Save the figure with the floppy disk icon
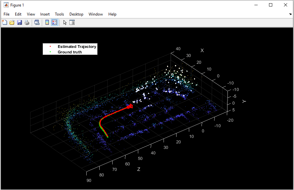Image resolution: width=294 pixels, height=190 pixels. click(x=19, y=22)
